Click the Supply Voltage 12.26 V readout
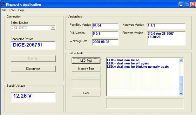196x115 pixels. pyautogui.click(x=33, y=97)
